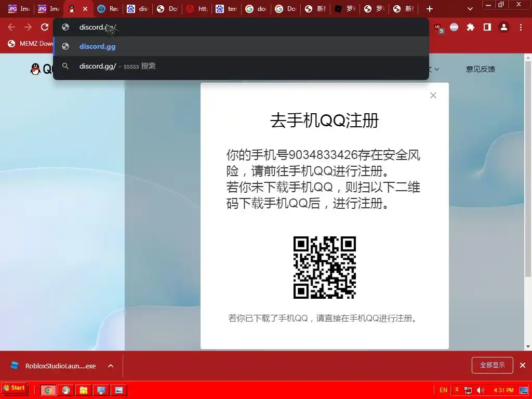Switch to the Baidu 'dis' tab
This screenshot has width=532, height=399.
[137, 9]
